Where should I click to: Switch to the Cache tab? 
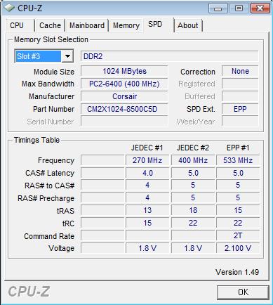pyautogui.click(x=50, y=25)
